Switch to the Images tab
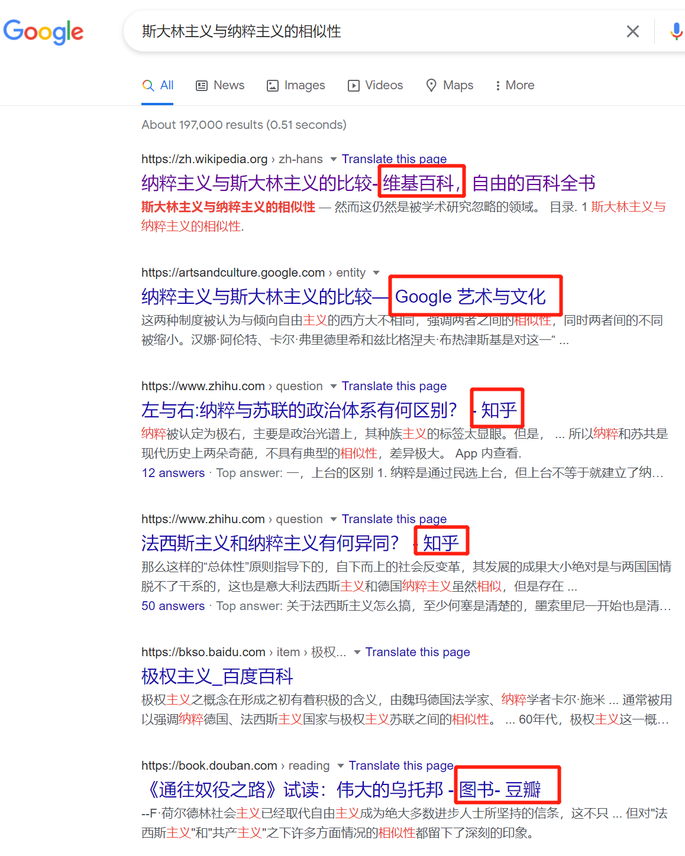The width and height of the screenshot is (685, 856). [x=296, y=85]
